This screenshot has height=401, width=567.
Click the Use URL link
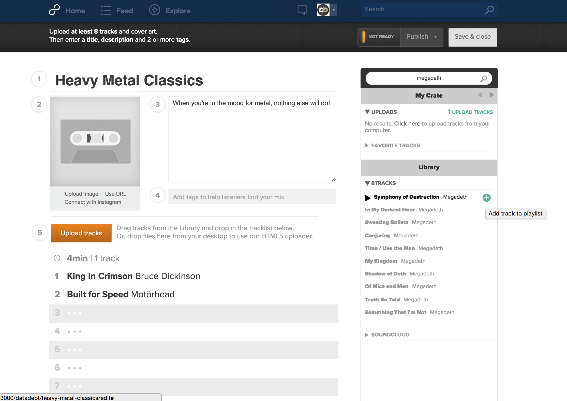[115, 194]
